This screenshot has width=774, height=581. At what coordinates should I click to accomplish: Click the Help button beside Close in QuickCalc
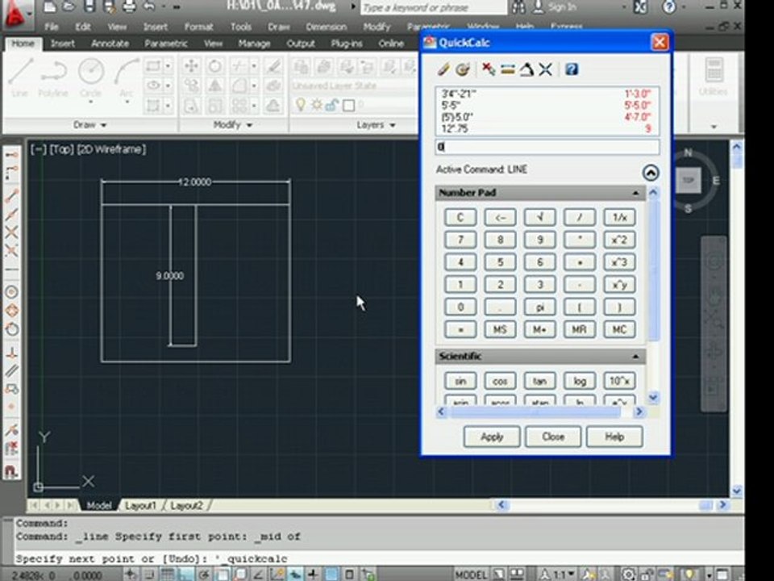pos(614,437)
